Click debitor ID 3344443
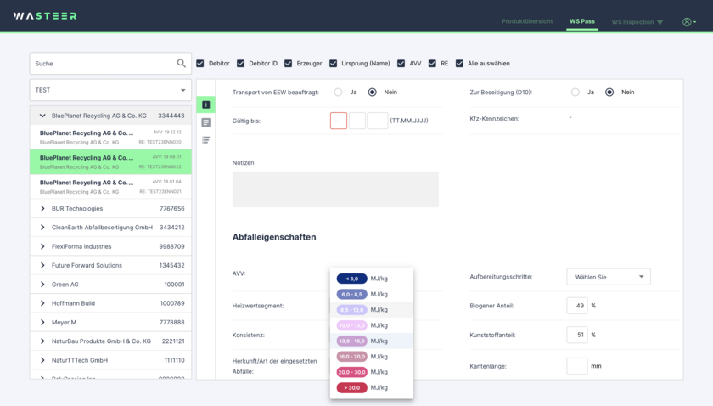The height and width of the screenshot is (406, 713). 171,116
